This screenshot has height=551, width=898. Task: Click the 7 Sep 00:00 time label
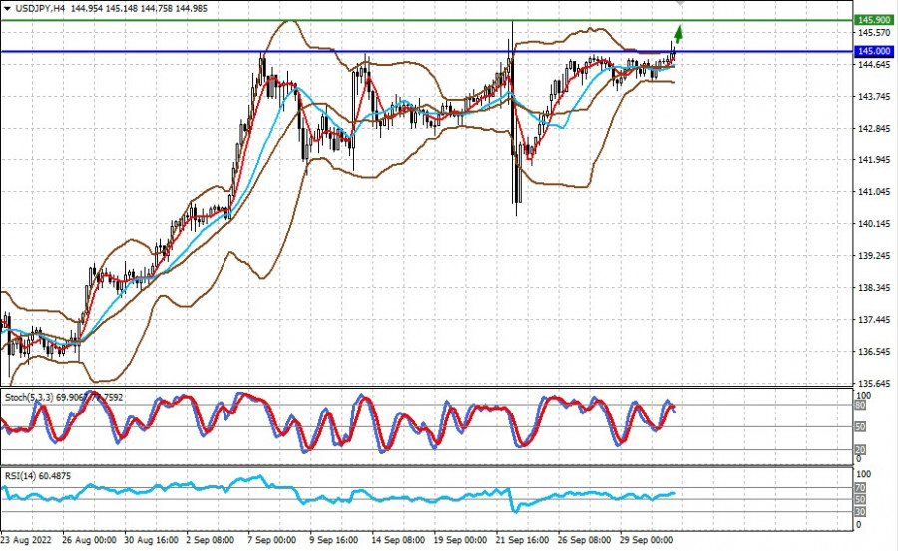[268, 540]
